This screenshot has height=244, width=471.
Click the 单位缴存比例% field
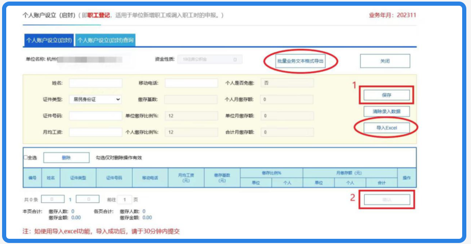tap(191, 116)
